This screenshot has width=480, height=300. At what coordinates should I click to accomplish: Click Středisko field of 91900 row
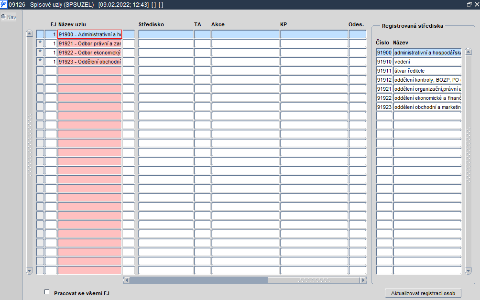click(166, 34)
